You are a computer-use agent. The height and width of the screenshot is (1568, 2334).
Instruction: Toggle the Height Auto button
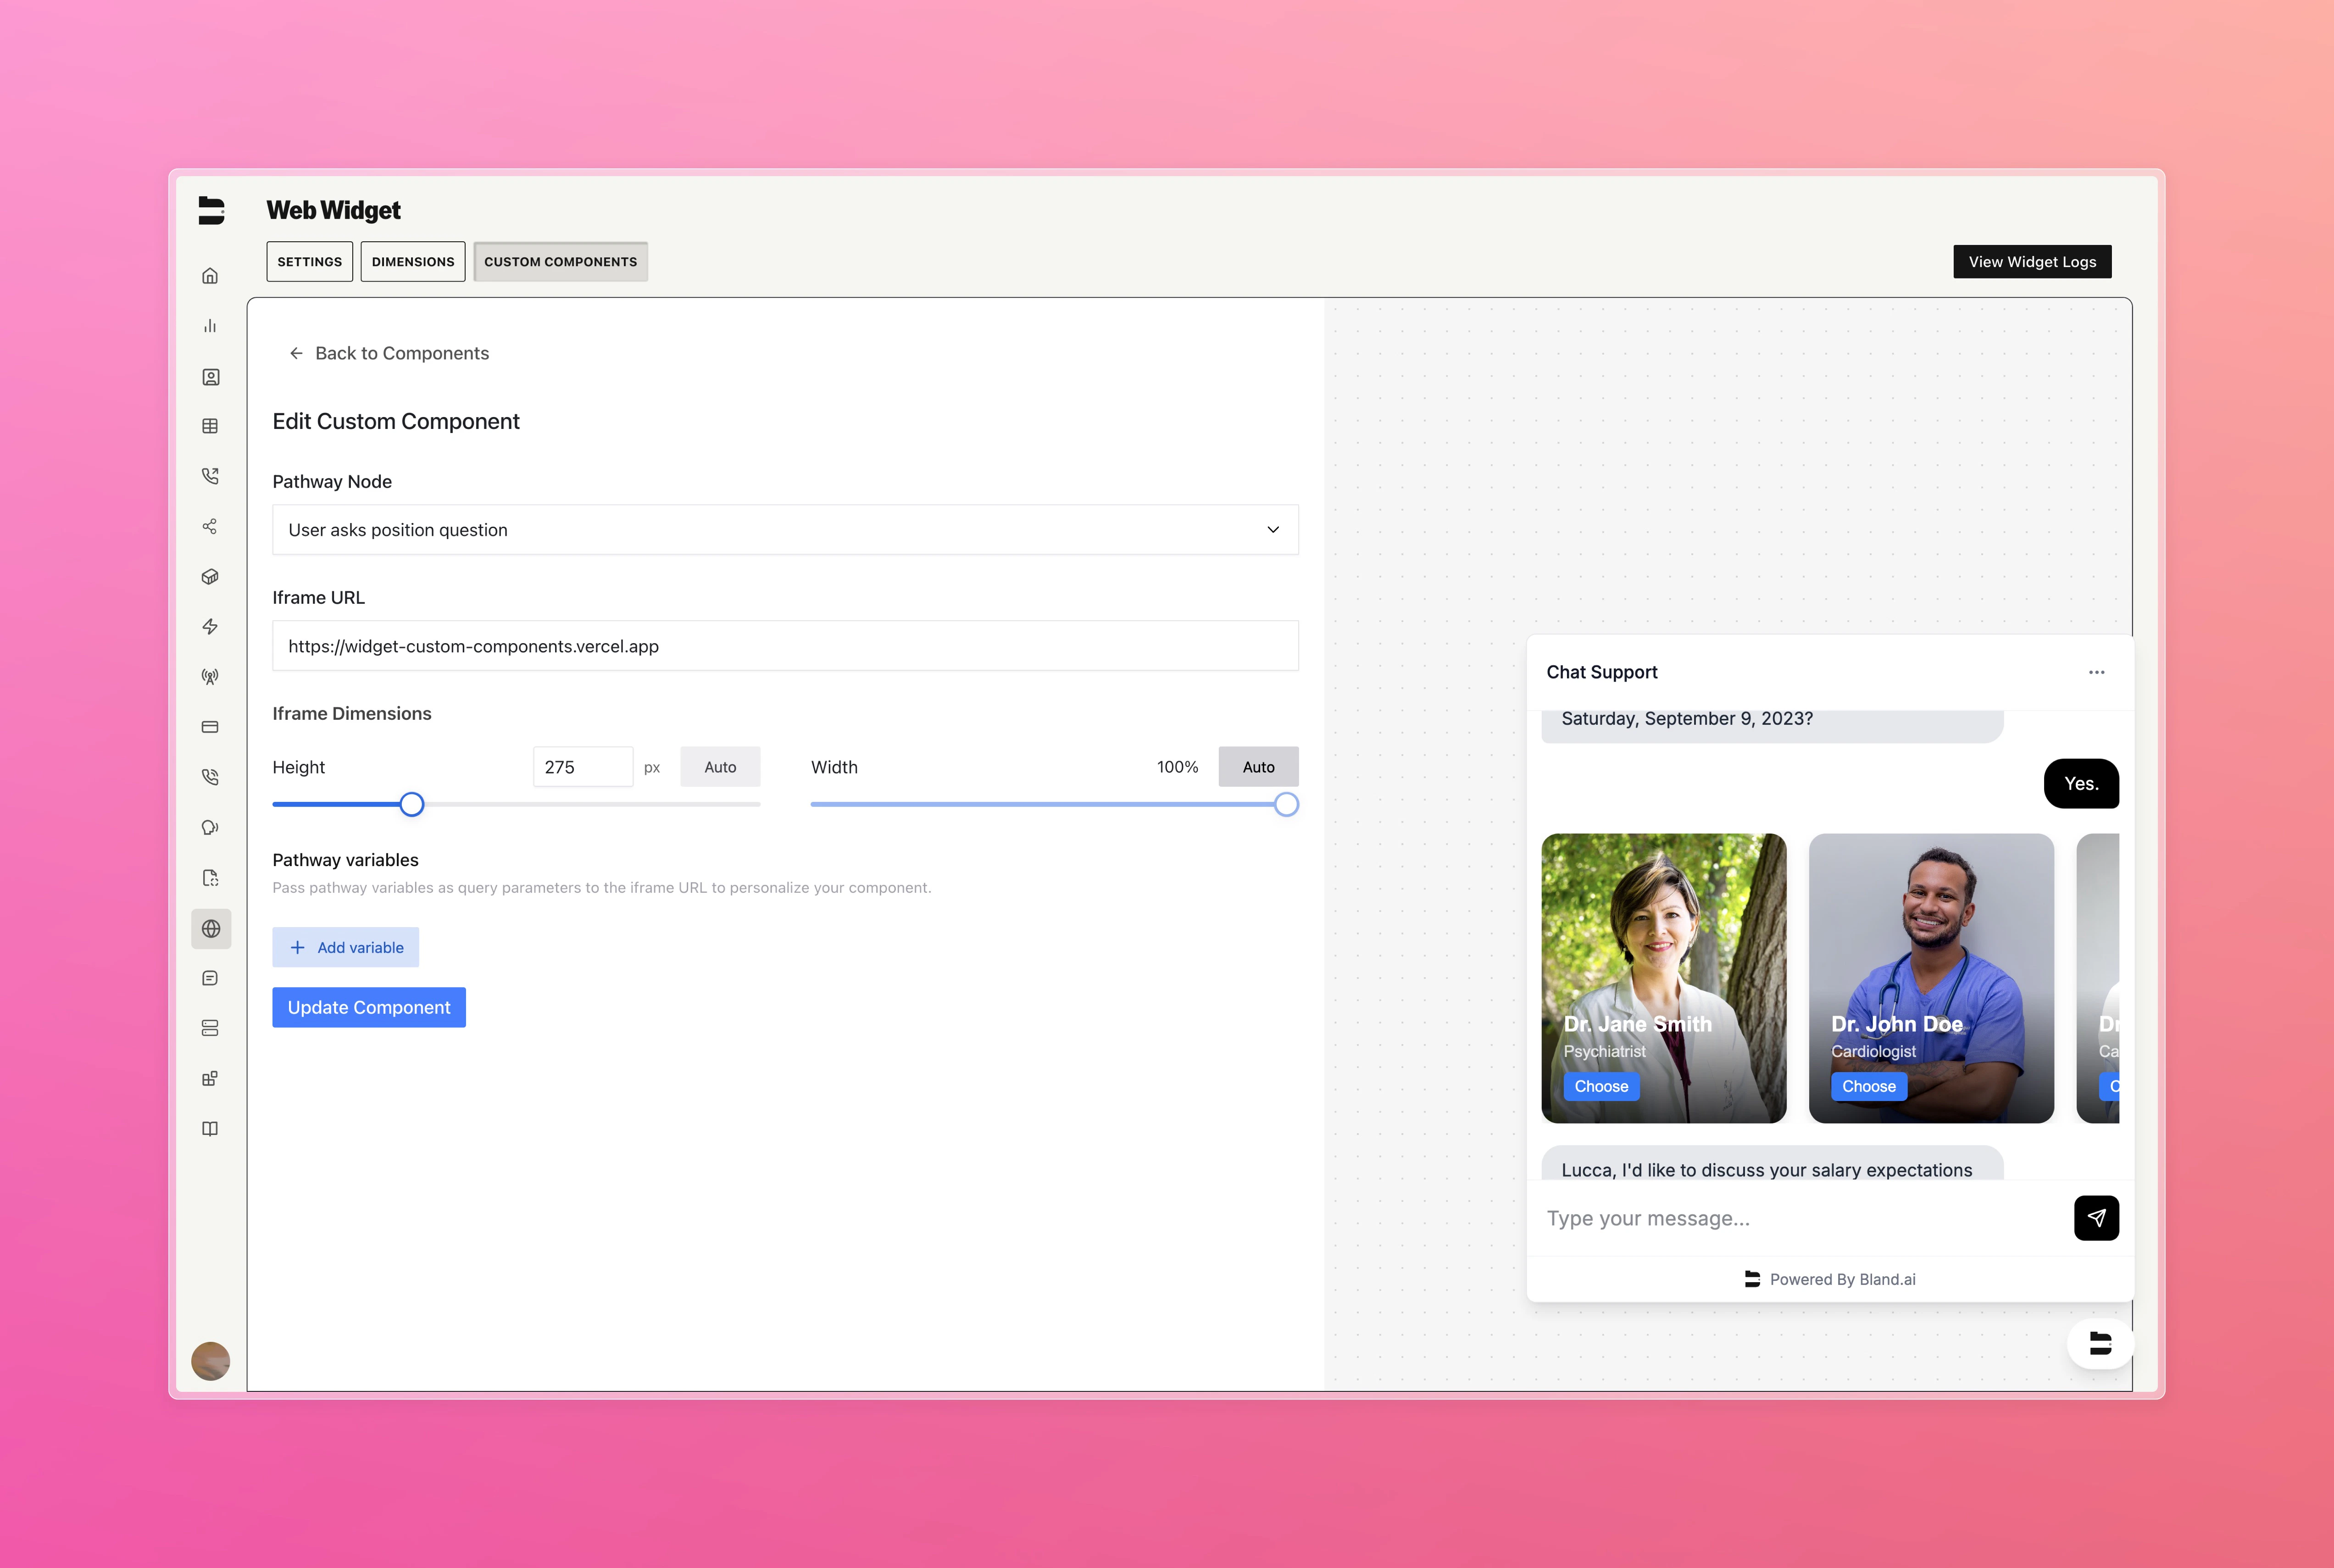tap(720, 767)
